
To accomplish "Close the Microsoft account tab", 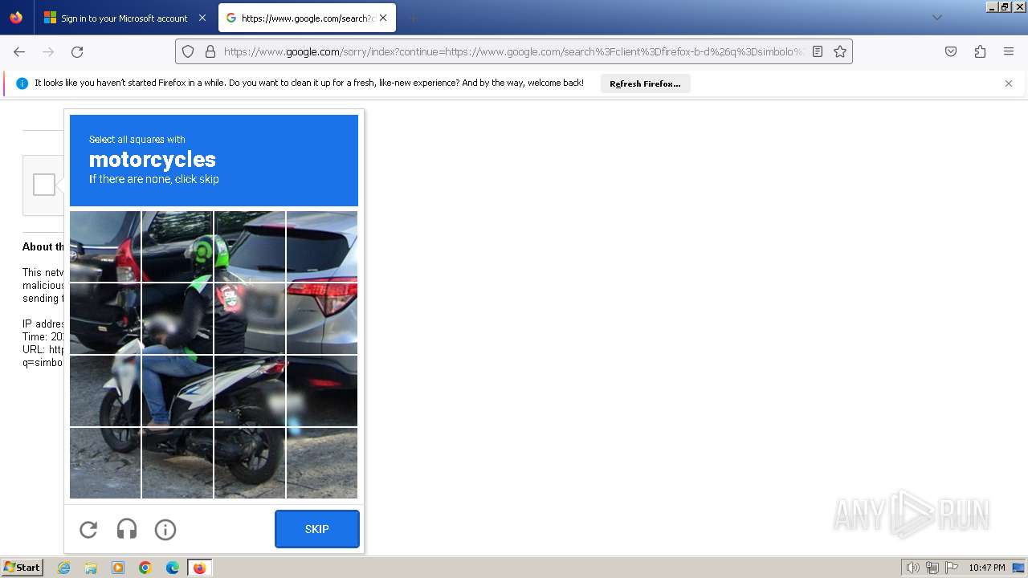I will (x=202, y=18).
